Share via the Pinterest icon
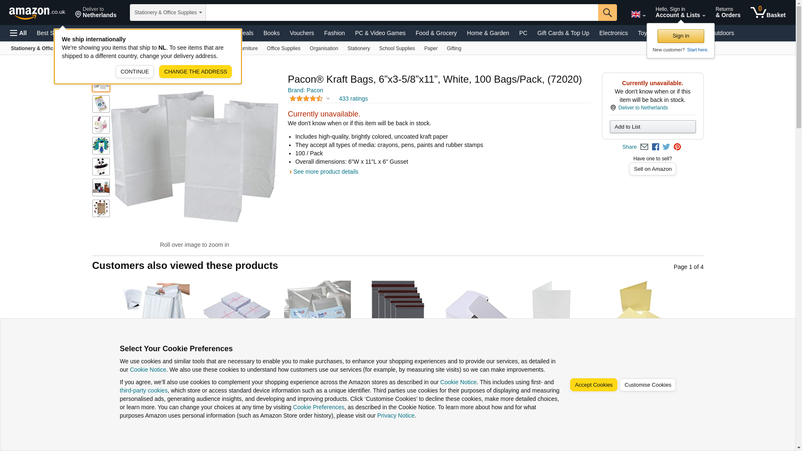The height and width of the screenshot is (451, 802). pyautogui.click(x=677, y=147)
